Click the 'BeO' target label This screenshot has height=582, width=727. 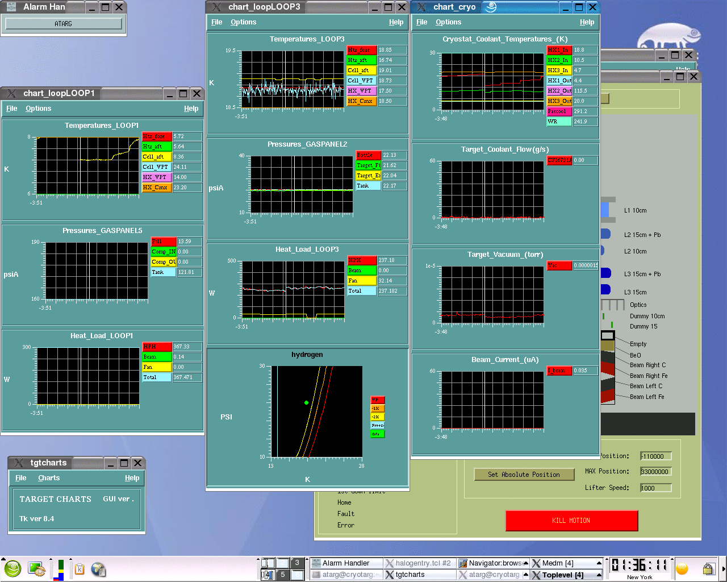pos(635,355)
